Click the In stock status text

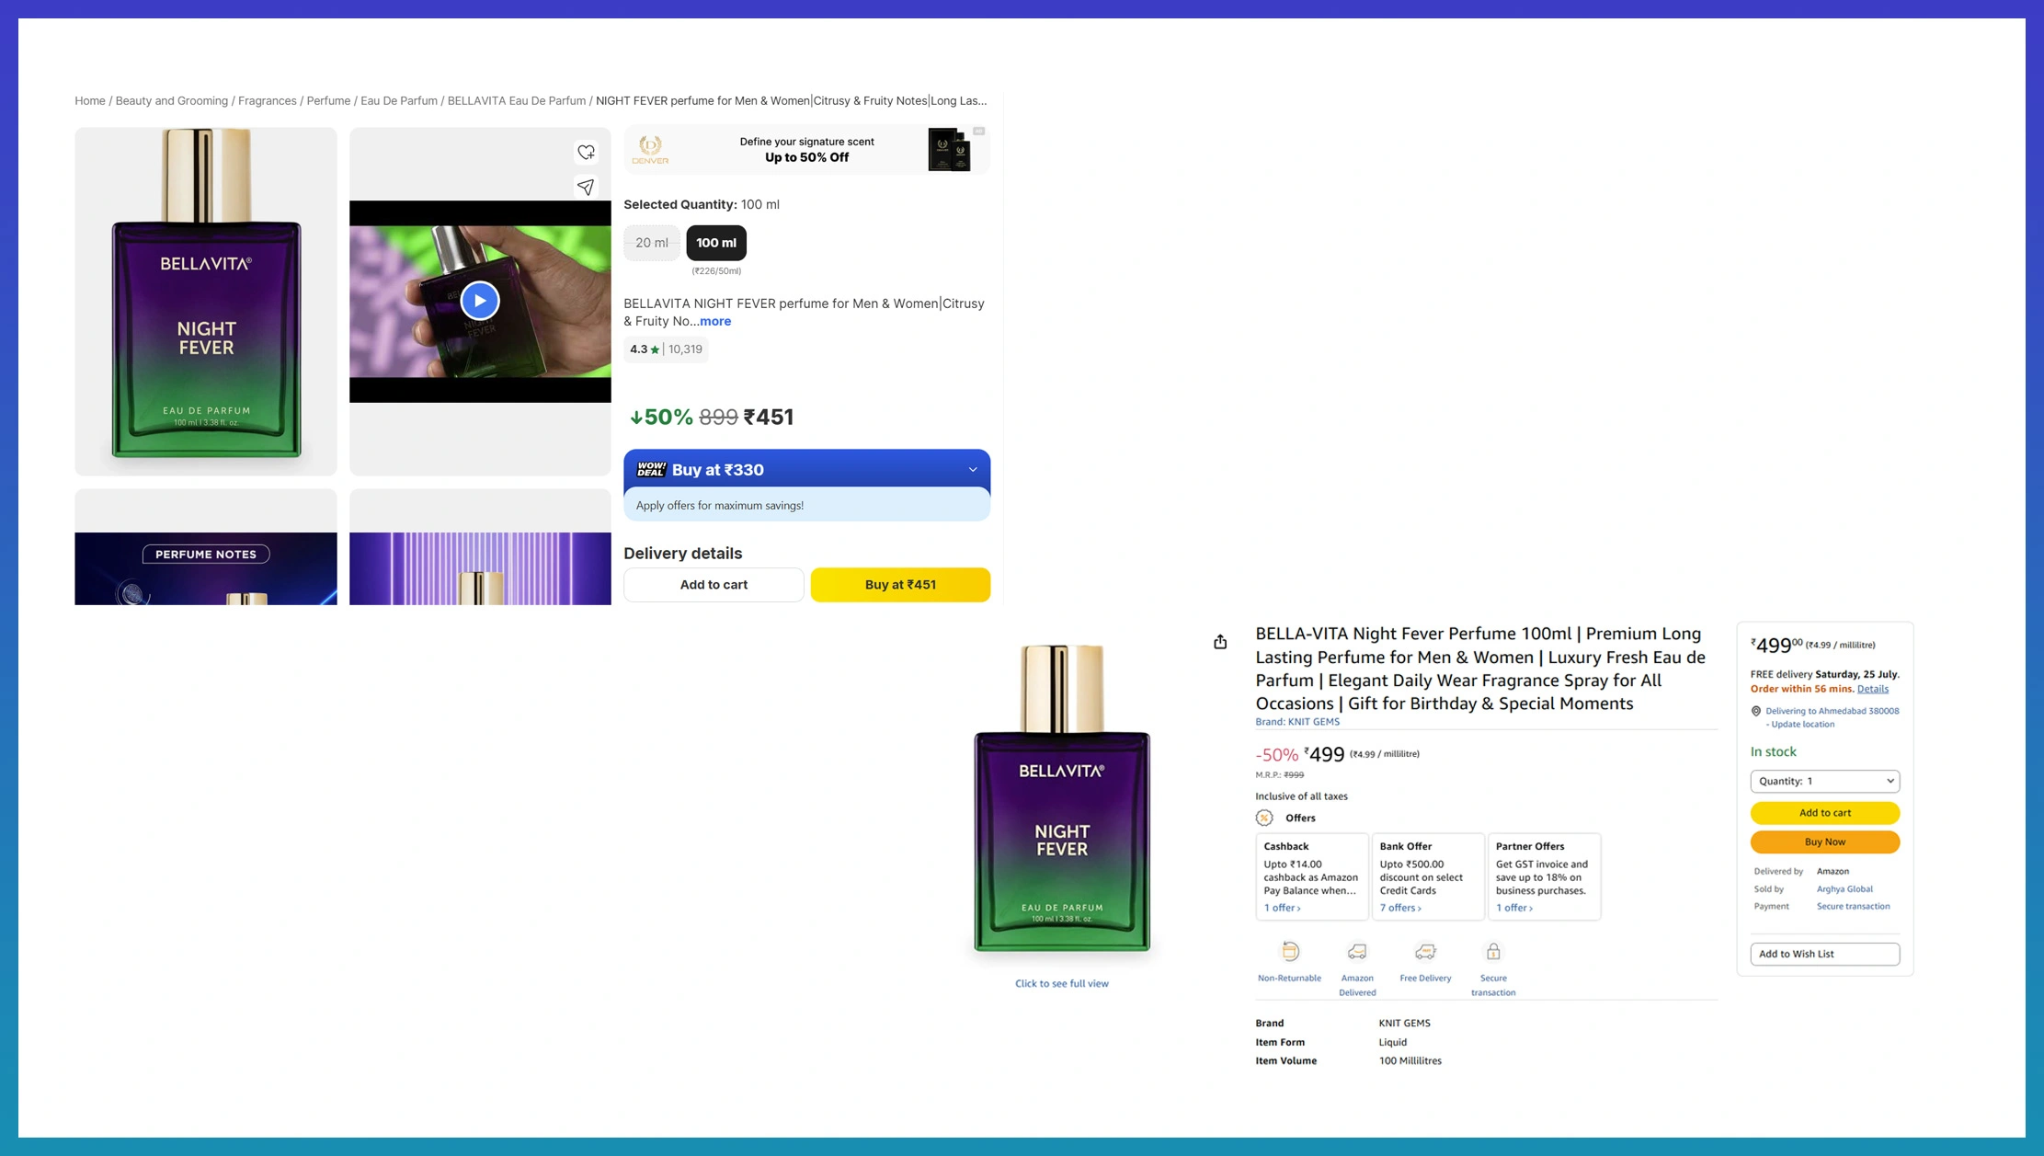click(x=1773, y=752)
